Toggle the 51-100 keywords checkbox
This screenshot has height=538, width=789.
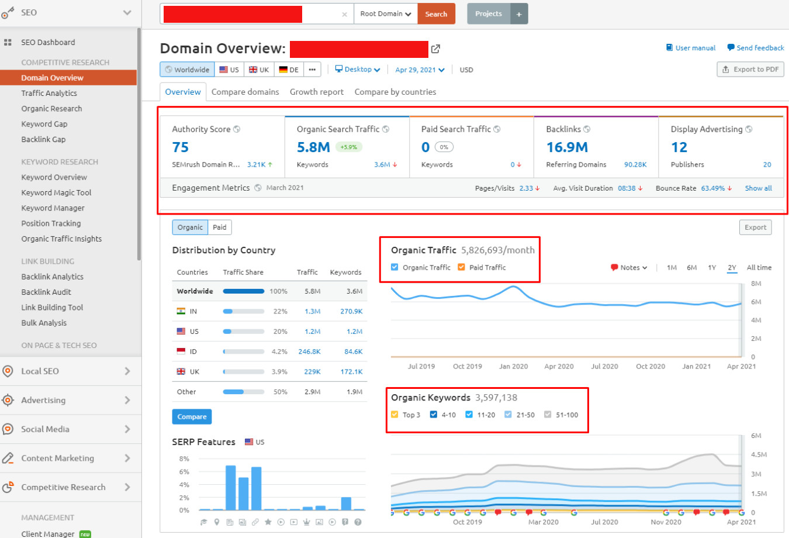point(548,415)
